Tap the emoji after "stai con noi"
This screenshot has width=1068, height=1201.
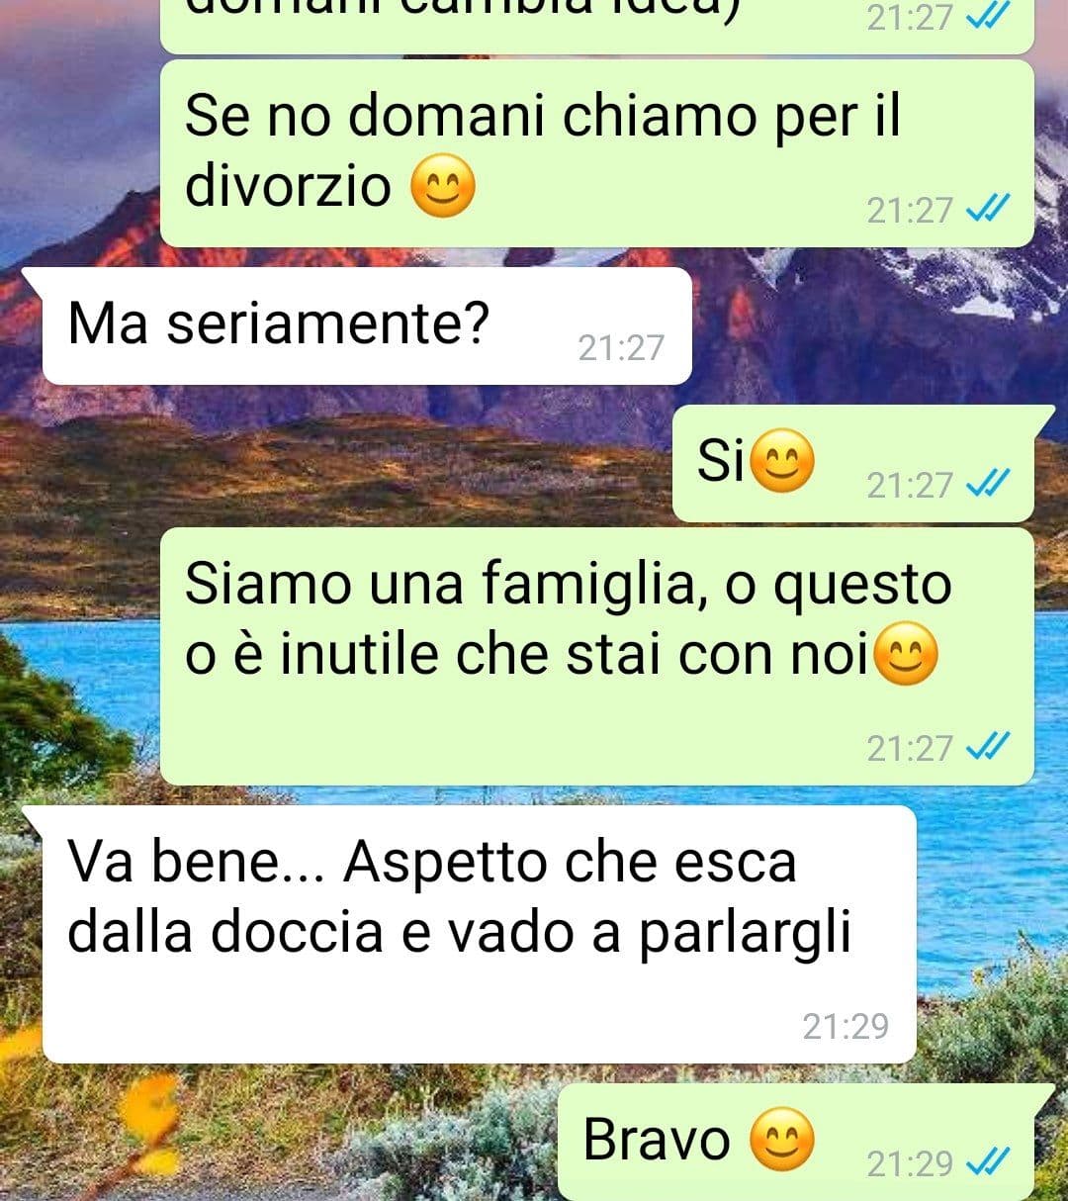(x=906, y=656)
